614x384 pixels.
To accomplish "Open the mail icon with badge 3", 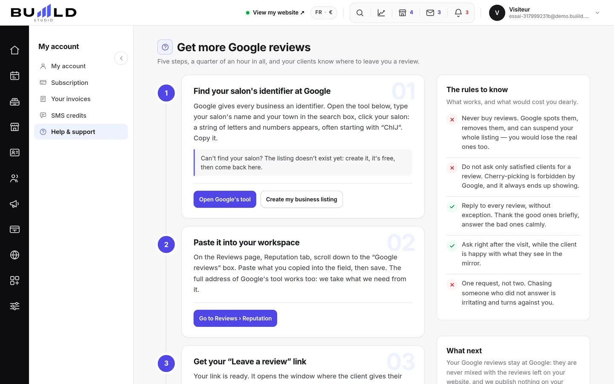I will [434, 13].
